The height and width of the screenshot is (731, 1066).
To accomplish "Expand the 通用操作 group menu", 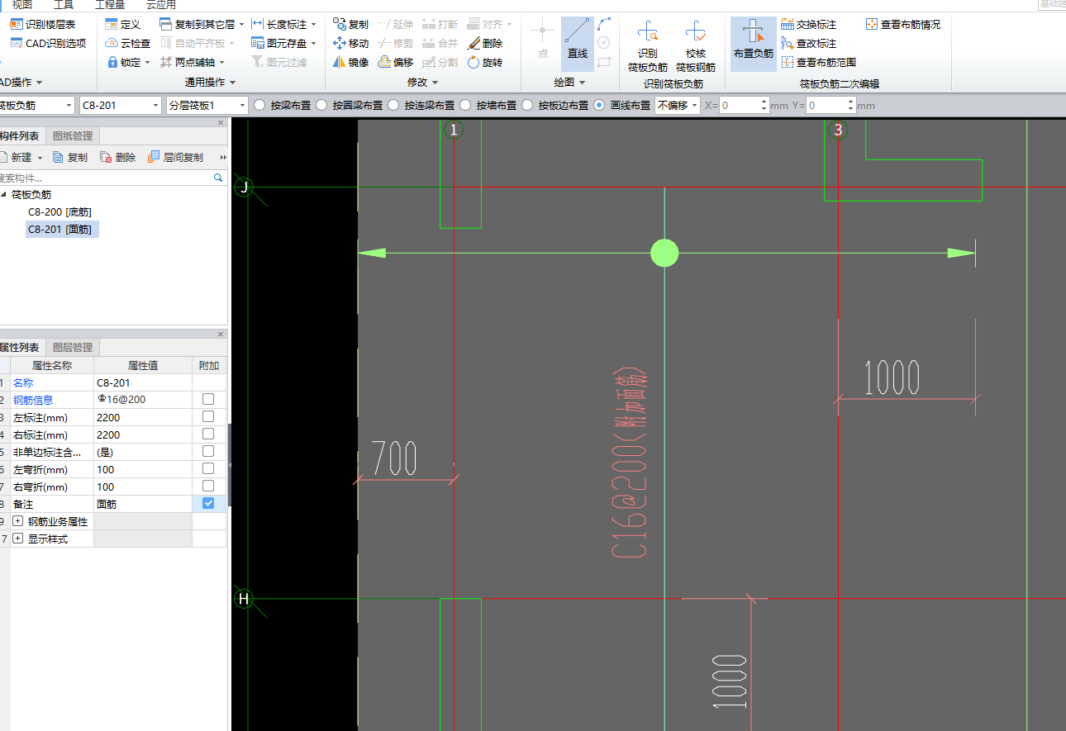I will 210,83.
